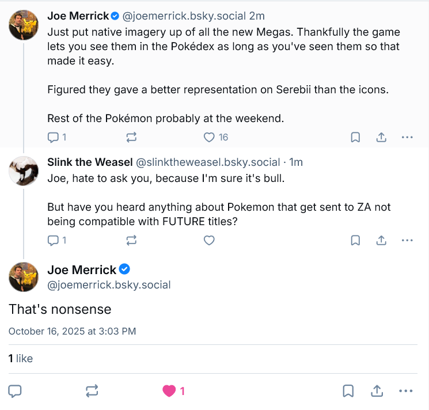Reply to Joe Merrick's top post

[53, 137]
